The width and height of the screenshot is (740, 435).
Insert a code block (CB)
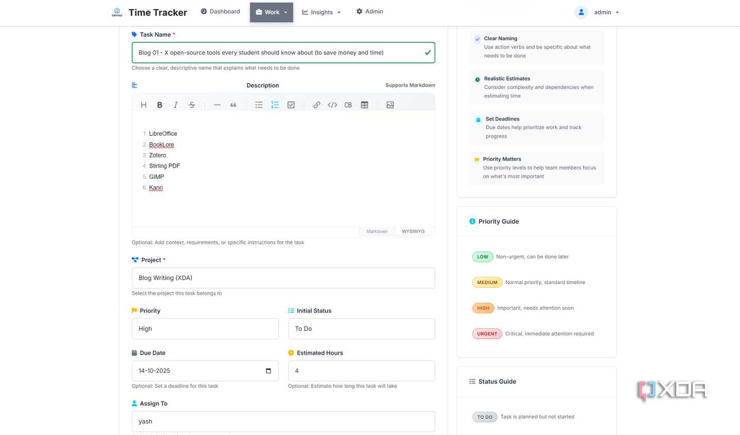(x=348, y=105)
